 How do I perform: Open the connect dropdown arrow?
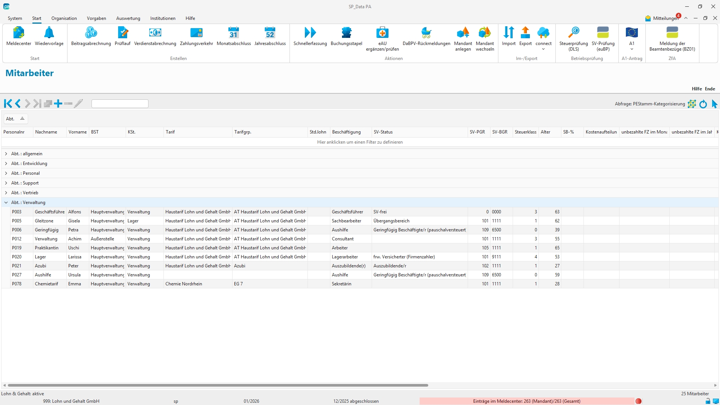pyautogui.click(x=543, y=49)
